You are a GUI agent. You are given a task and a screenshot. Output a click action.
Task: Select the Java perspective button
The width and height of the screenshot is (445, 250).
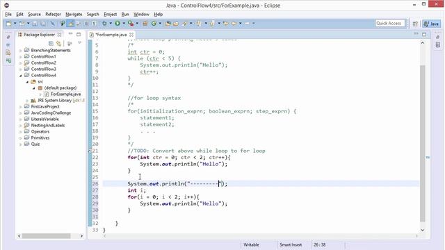tap(431, 24)
